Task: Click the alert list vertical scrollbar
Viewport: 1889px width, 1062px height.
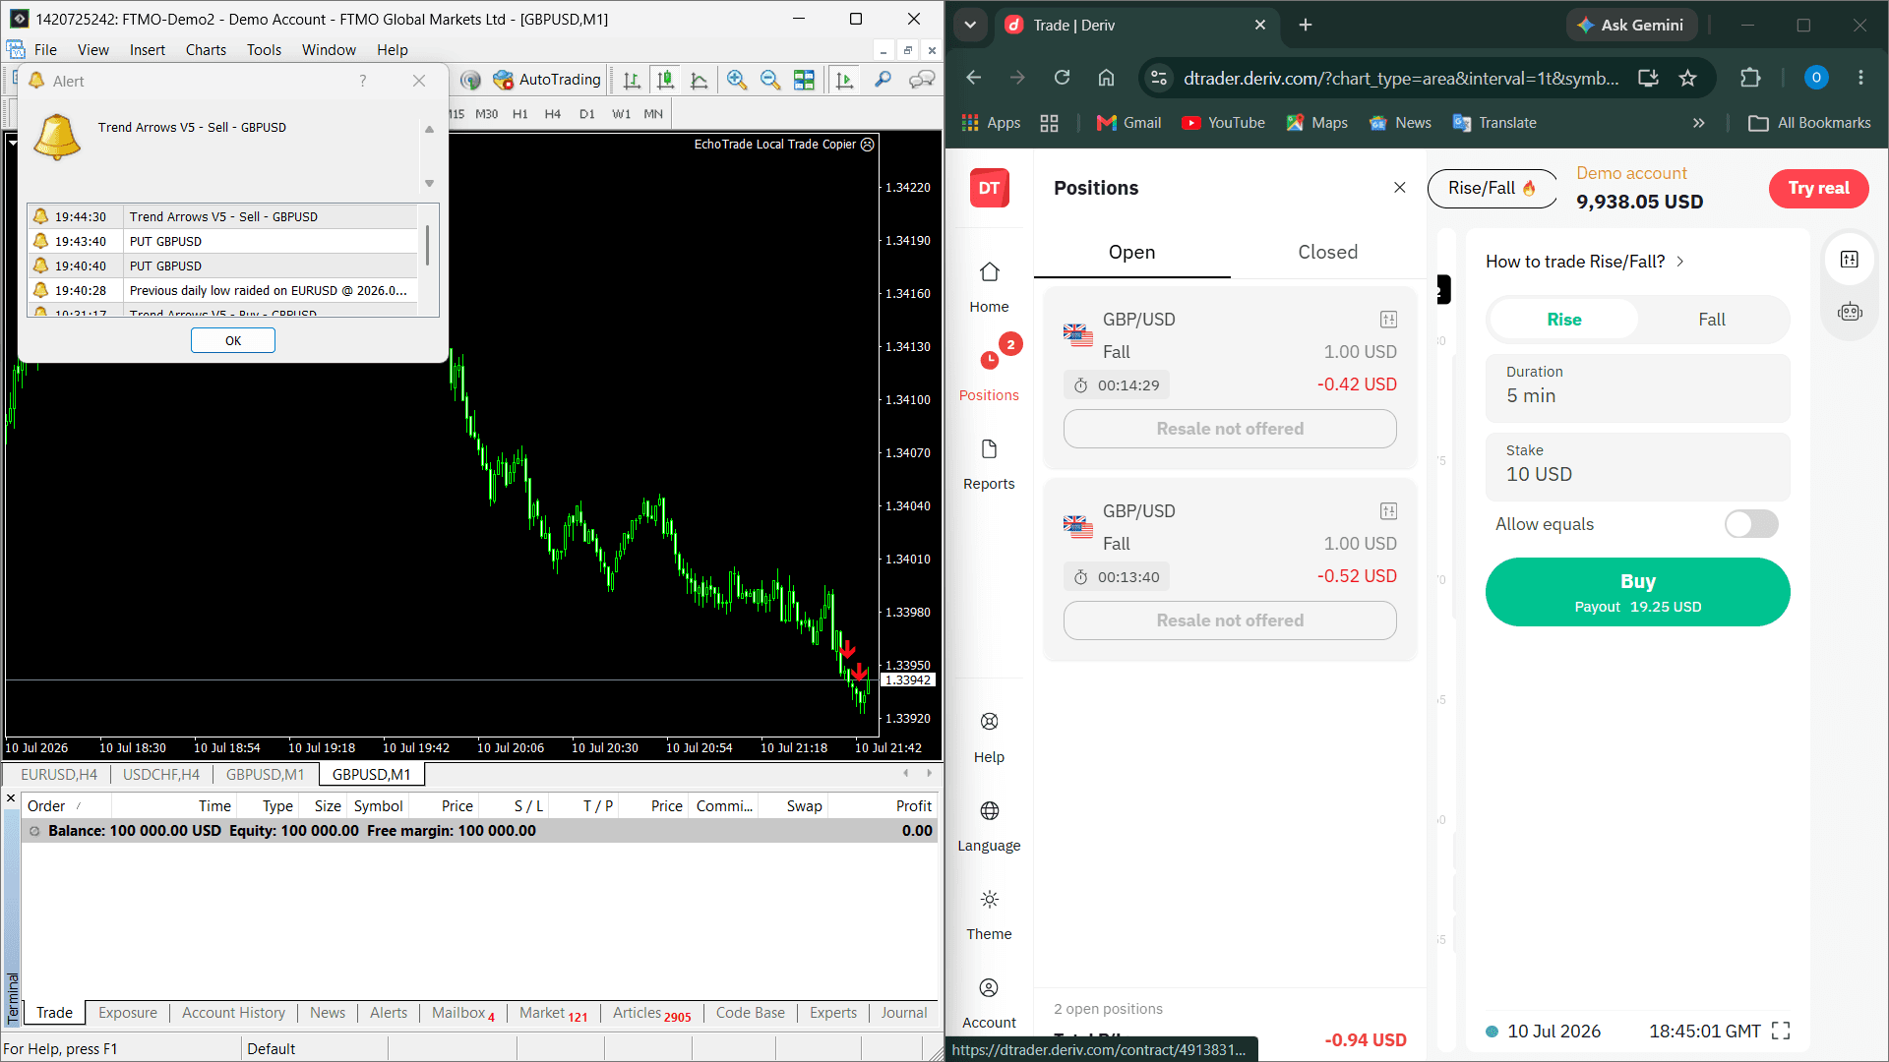Action: tap(427, 246)
